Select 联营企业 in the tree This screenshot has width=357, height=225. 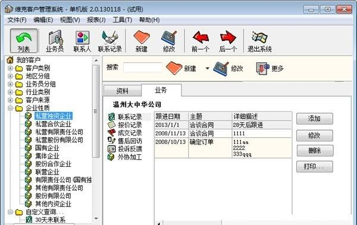click(47, 172)
